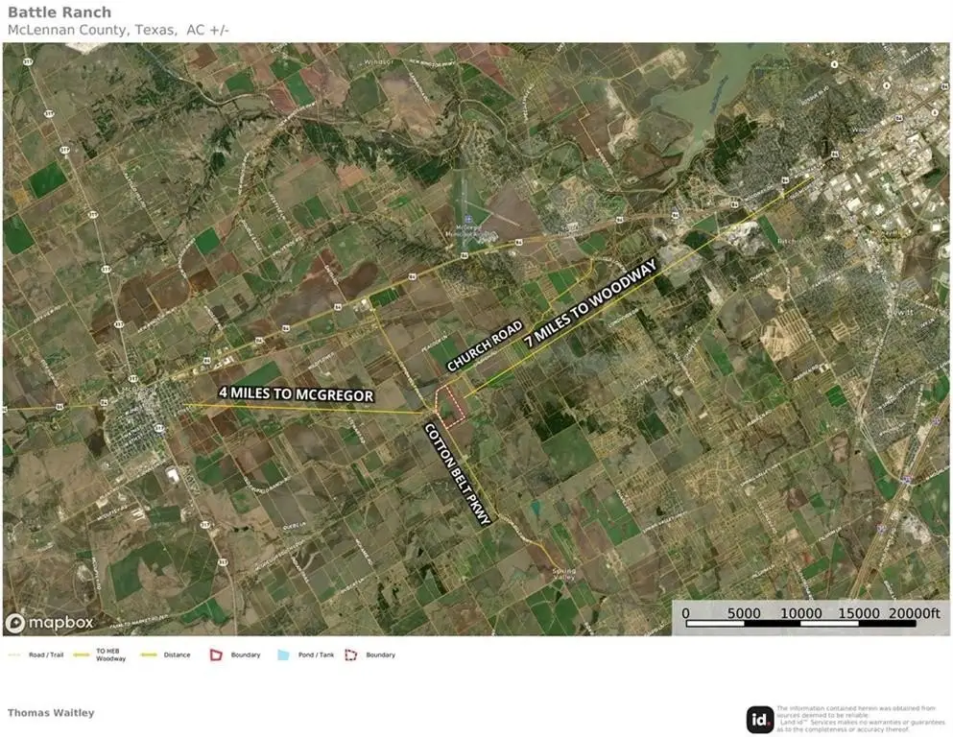Click the Road / Trail legend line icon
This screenshot has width=953, height=737.
[x=14, y=654]
